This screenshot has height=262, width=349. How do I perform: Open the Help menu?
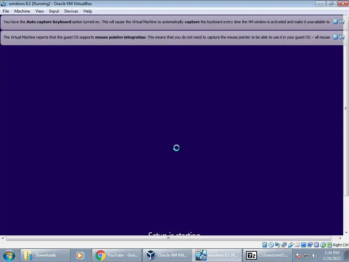88,11
